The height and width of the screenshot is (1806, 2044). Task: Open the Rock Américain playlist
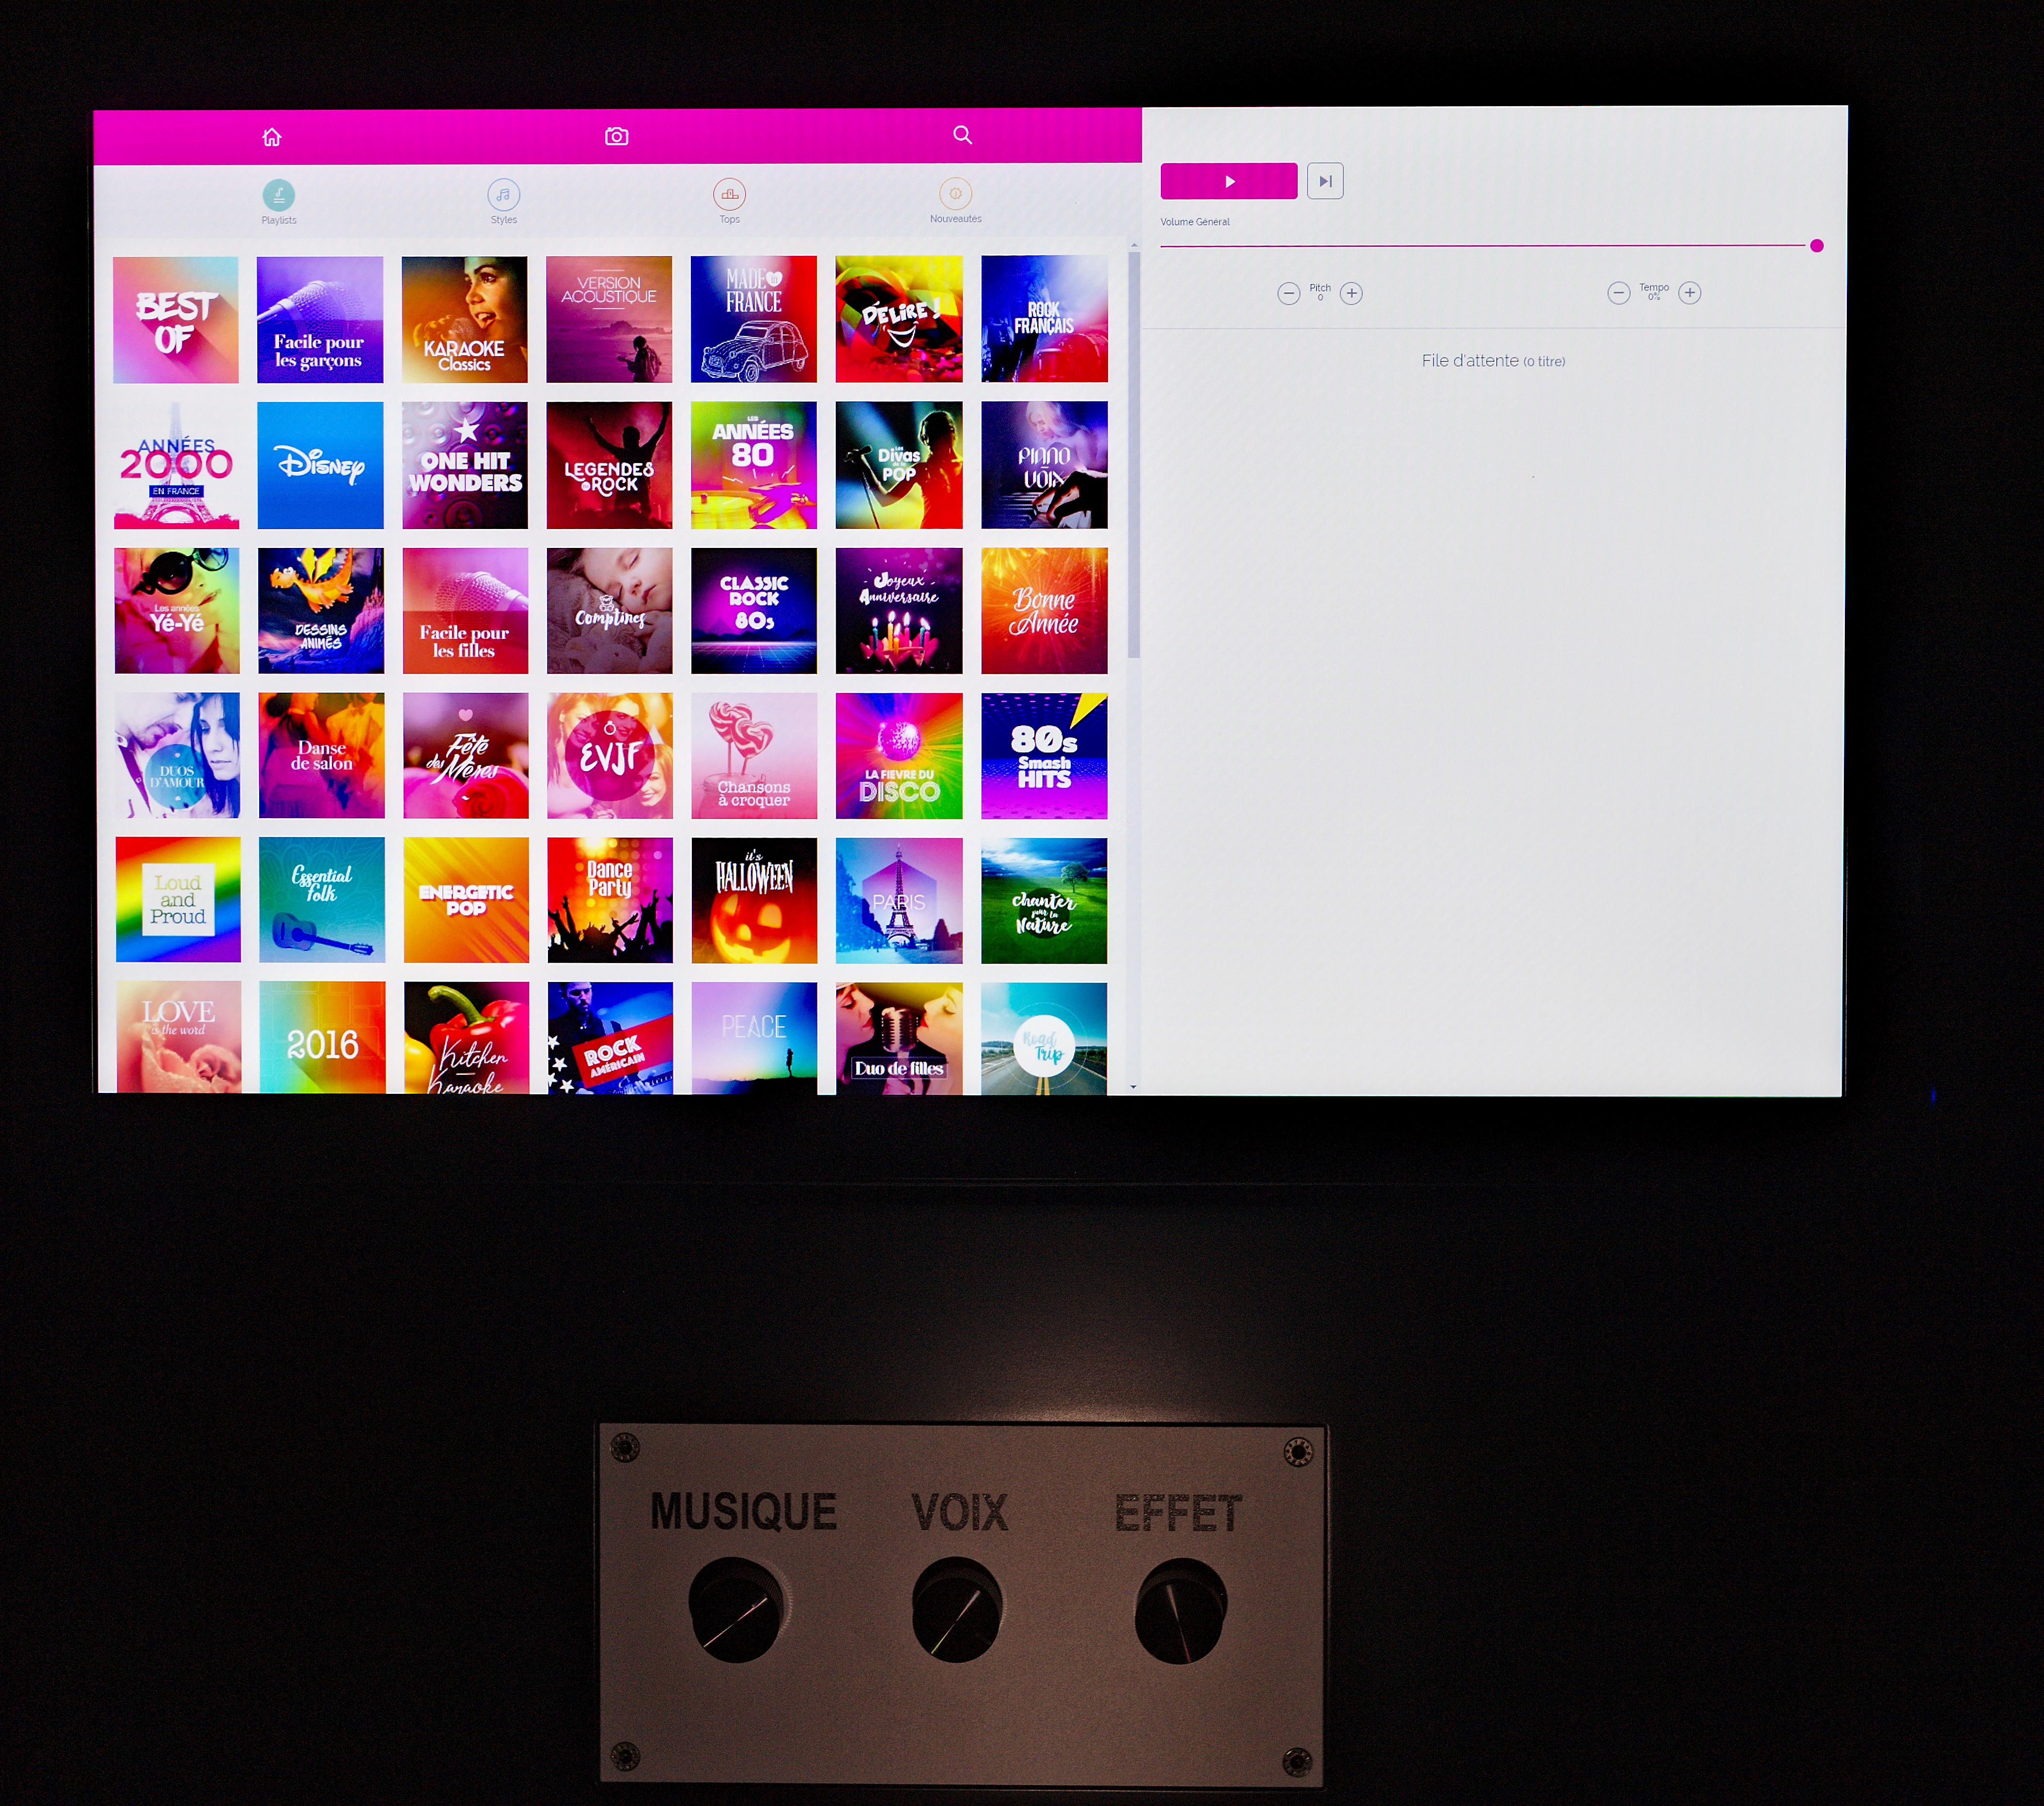pos(610,1038)
